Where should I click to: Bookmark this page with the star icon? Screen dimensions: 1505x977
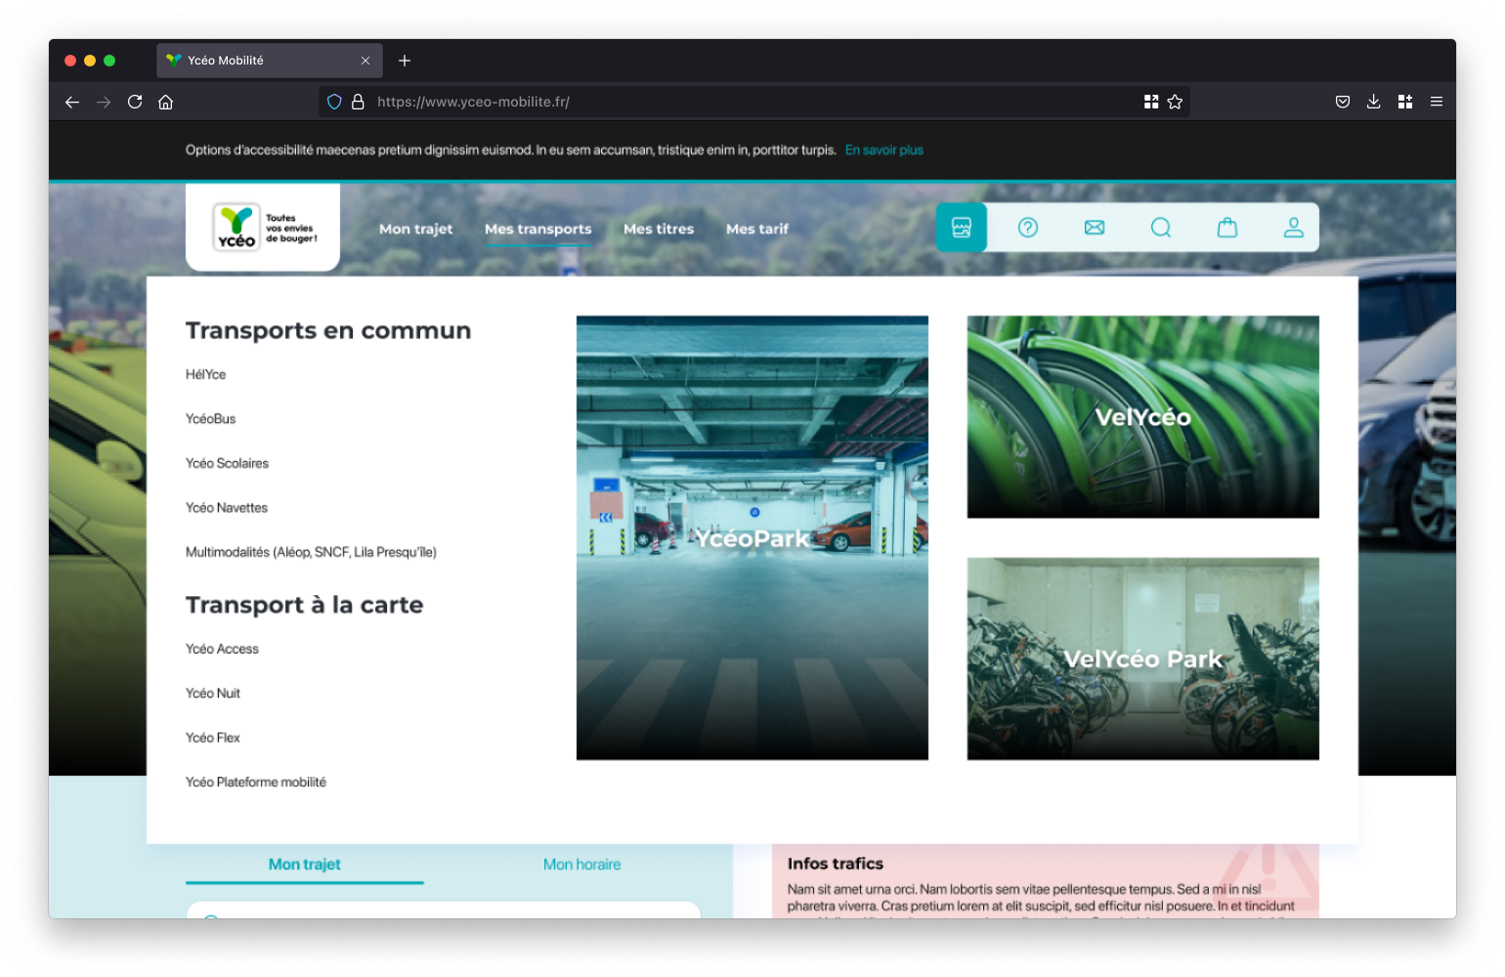pyautogui.click(x=1175, y=102)
